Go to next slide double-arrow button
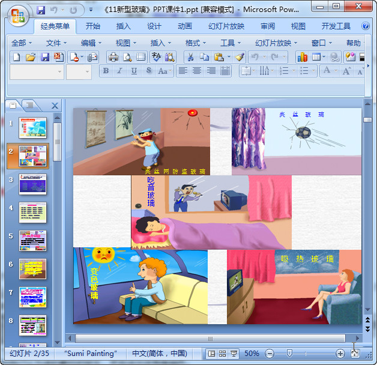Viewport: 377px width, 365px height. (x=367, y=329)
